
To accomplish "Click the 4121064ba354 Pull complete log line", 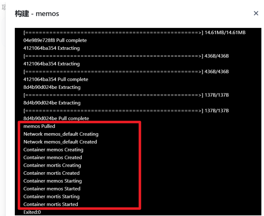I will 56,79.
